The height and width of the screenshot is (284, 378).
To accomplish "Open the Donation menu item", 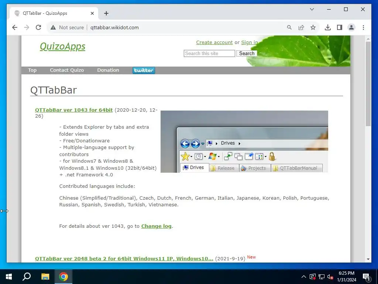I will [x=108, y=70].
